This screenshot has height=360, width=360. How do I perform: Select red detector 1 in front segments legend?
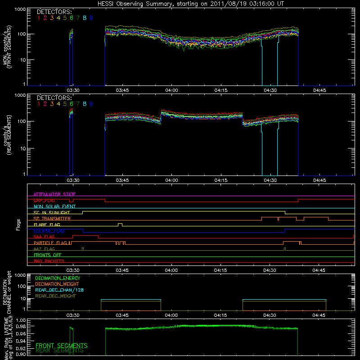(39, 18)
